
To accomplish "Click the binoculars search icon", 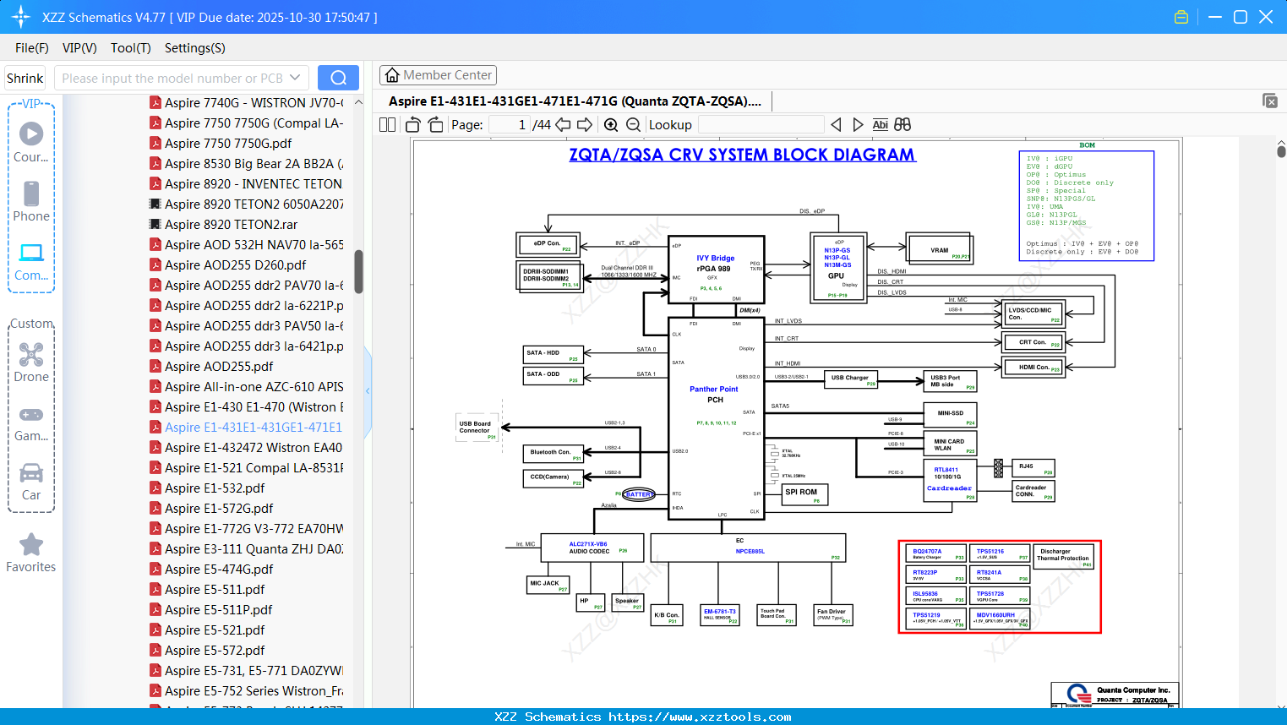I will 903,124.
